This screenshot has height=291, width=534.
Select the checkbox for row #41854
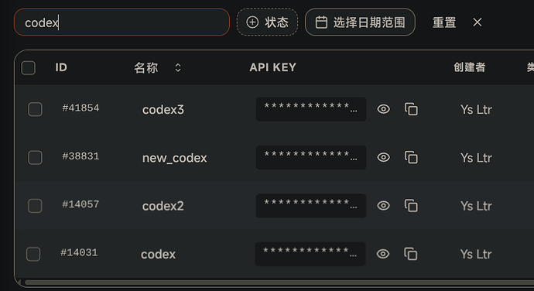pos(35,109)
